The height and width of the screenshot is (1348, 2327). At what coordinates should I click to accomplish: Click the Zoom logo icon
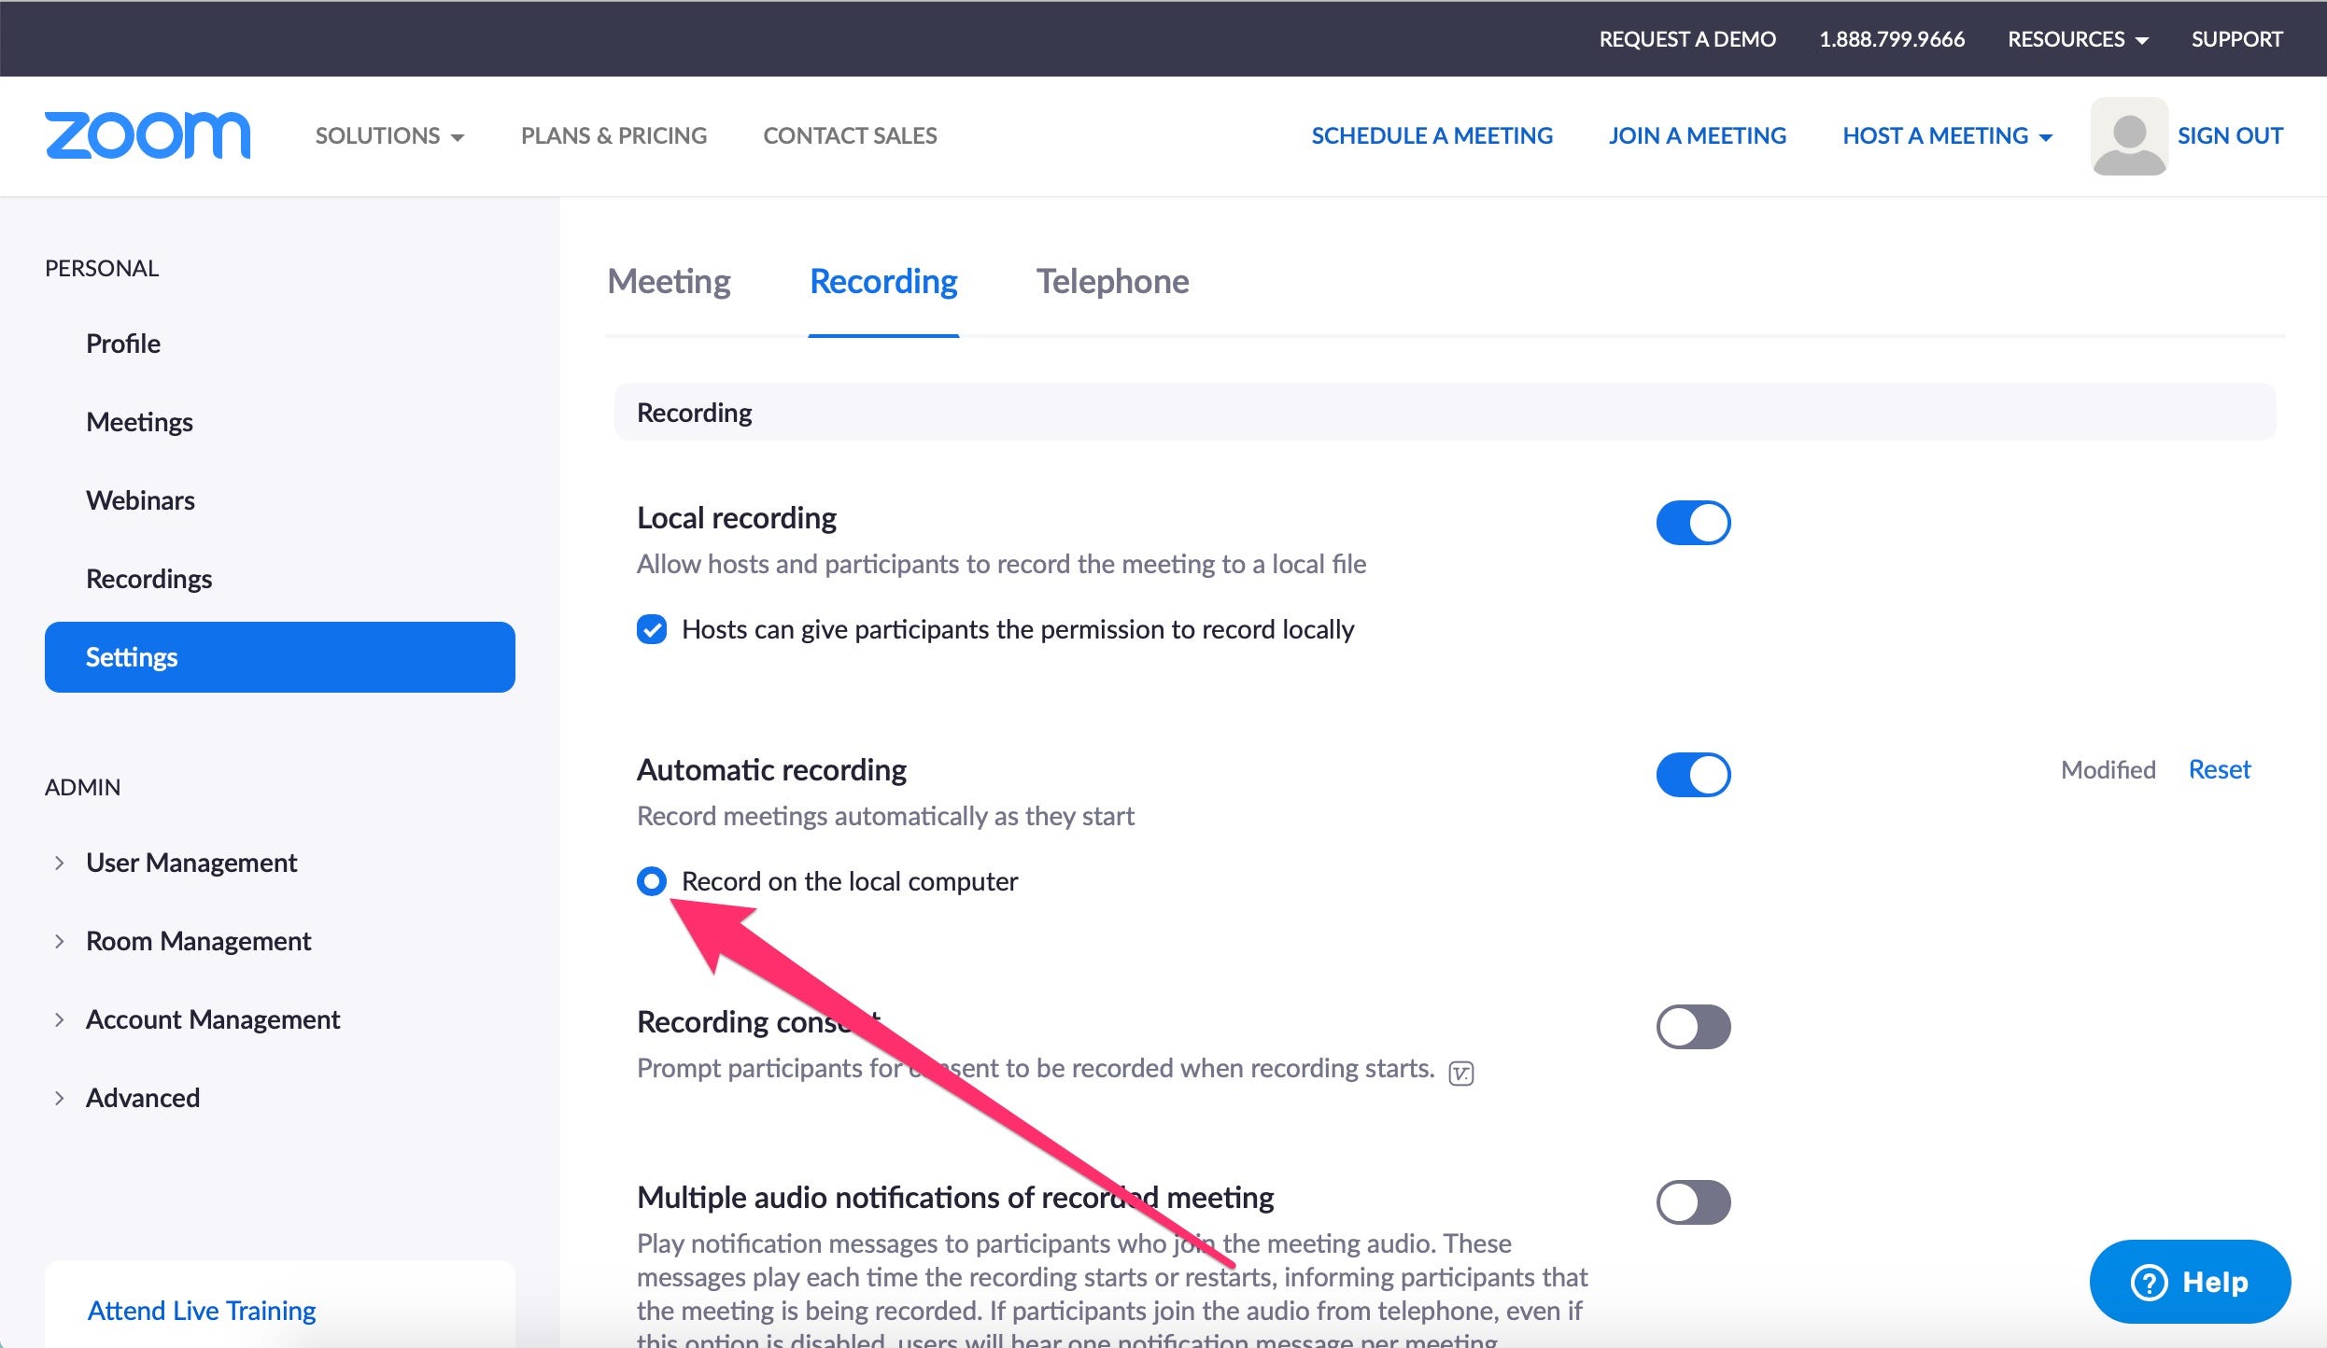coord(149,134)
